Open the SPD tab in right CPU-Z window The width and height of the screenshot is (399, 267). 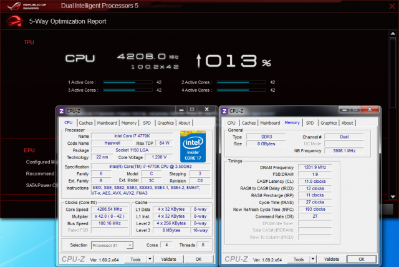[310, 123]
